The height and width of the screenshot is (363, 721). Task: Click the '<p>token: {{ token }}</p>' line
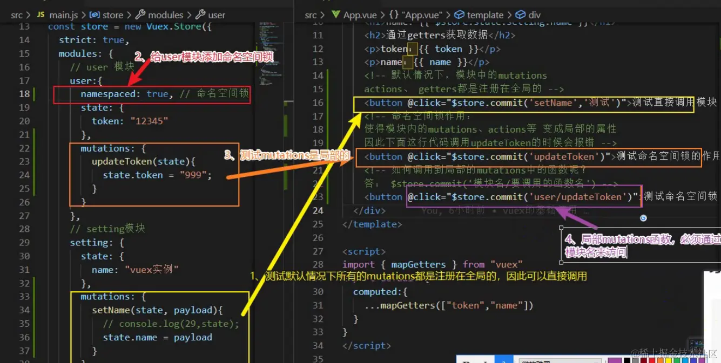[432, 49]
